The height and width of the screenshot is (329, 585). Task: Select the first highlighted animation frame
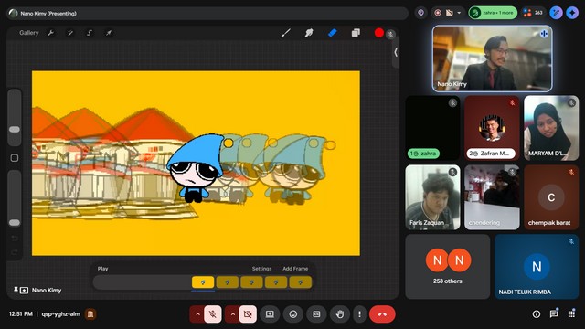point(203,282)
